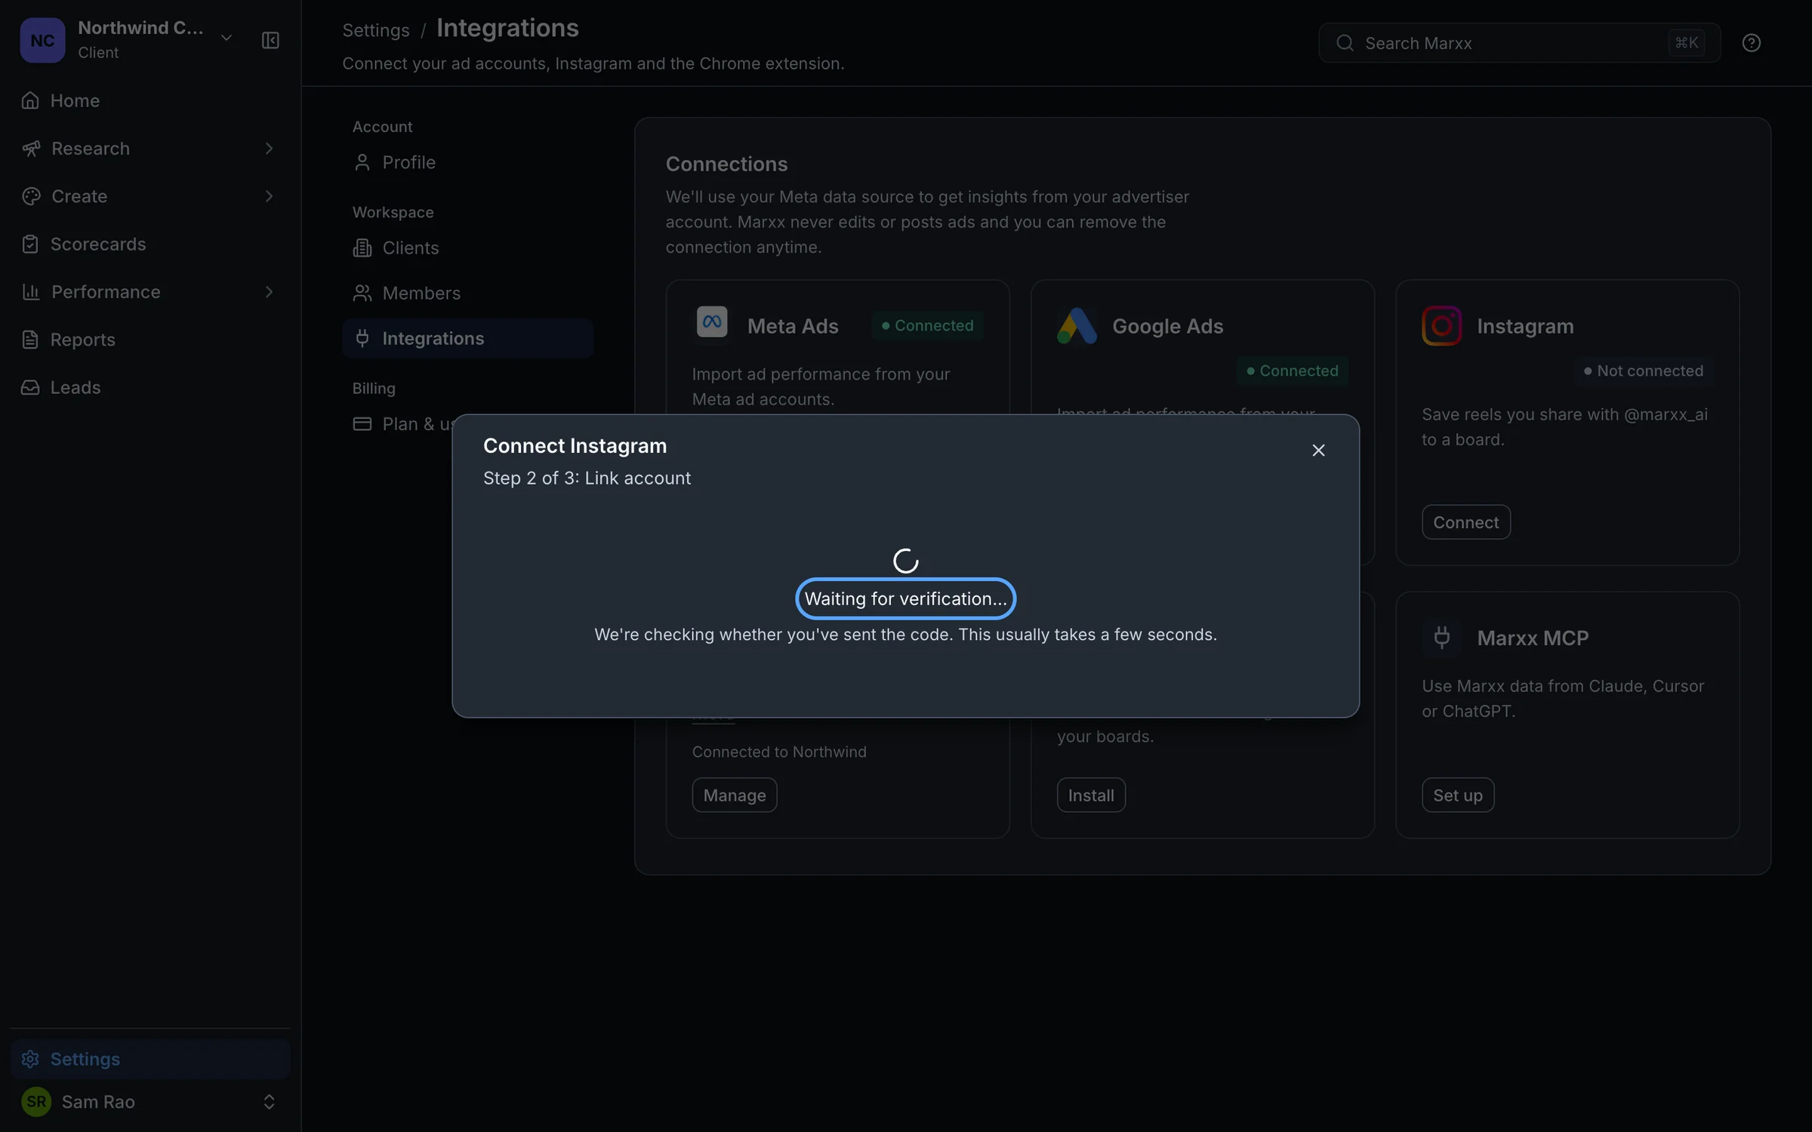Click the Meta Ads logo
1812x1132 pixels.
pos(712,322)
